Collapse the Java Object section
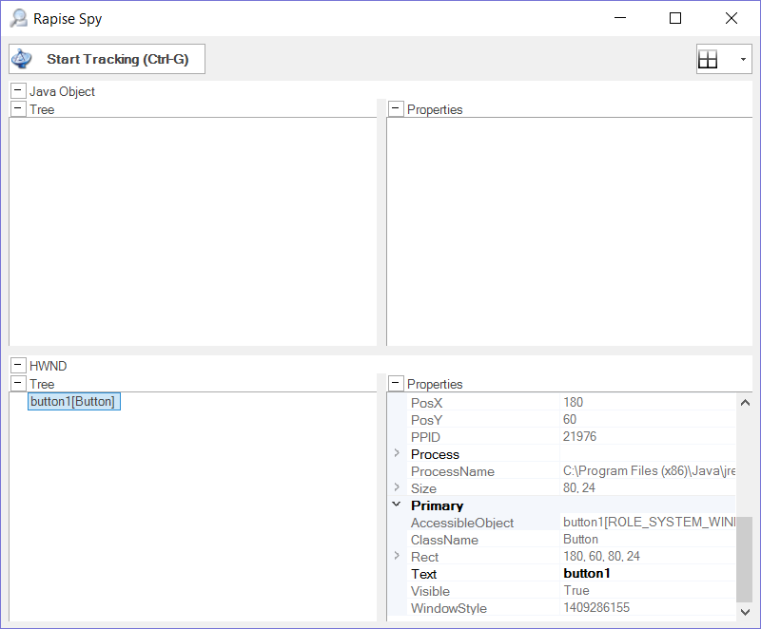The width and height of the screenshot is (761, 629). tap(17, 91)
